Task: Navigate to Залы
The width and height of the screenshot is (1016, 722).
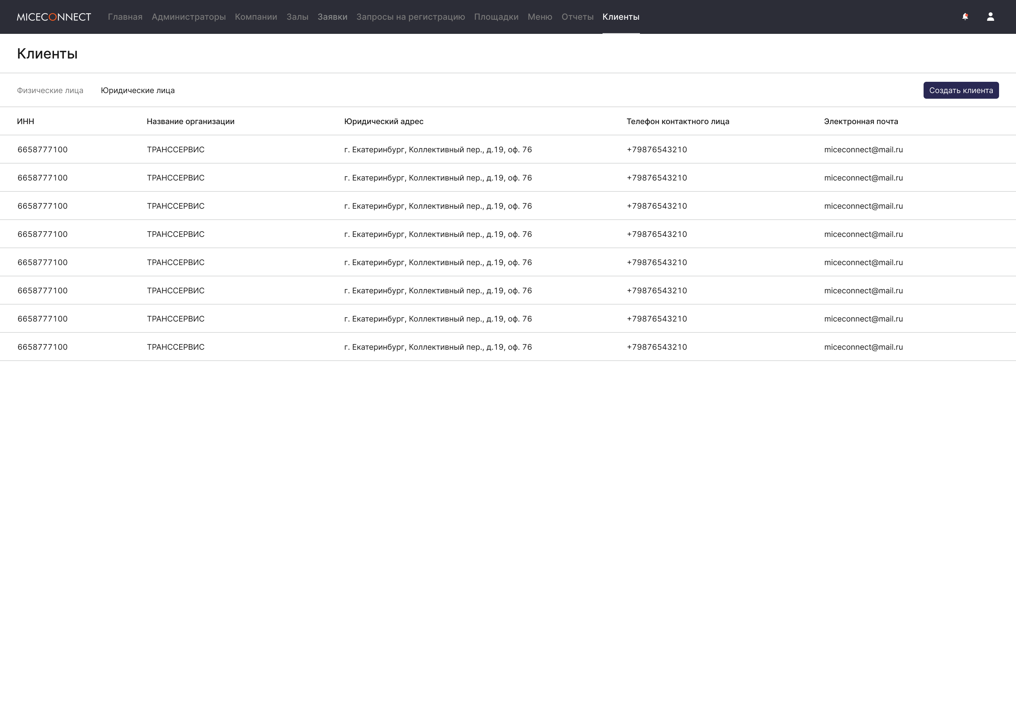Action: click(297, 17)
